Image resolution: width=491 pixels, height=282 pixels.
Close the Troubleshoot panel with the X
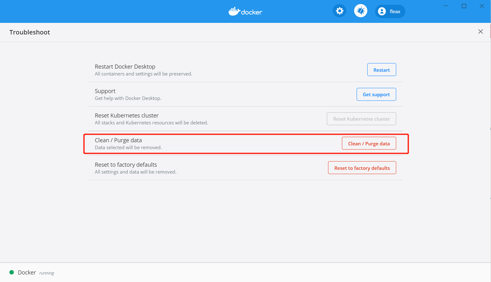click(480, 31)
